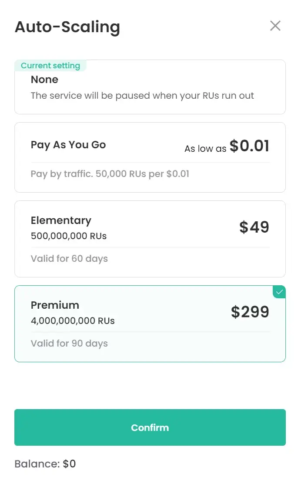Viewport: 301px width, 477px height.
Task: Click the service paused description under None
Action: click(x=142, y=96)
